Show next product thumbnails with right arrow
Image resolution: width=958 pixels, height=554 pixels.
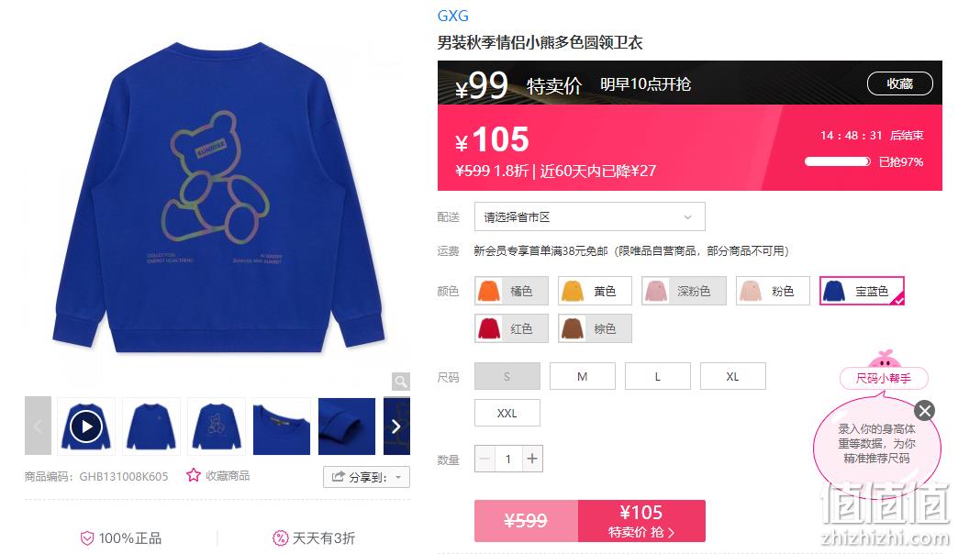pyautogui.click(x=396, y=426)
